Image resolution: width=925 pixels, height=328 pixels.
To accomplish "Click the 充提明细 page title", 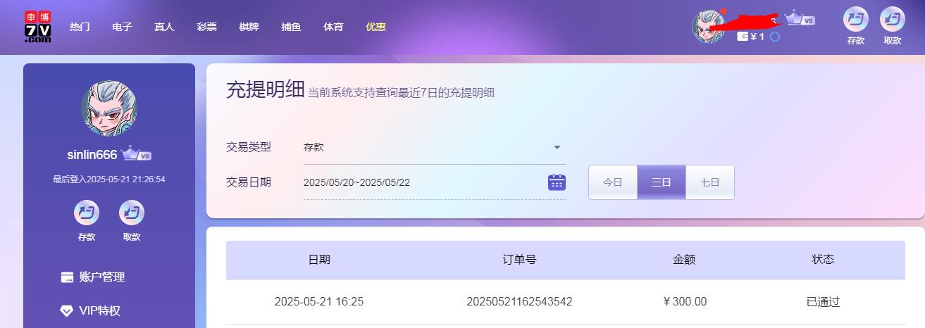I will click(266, 90).
